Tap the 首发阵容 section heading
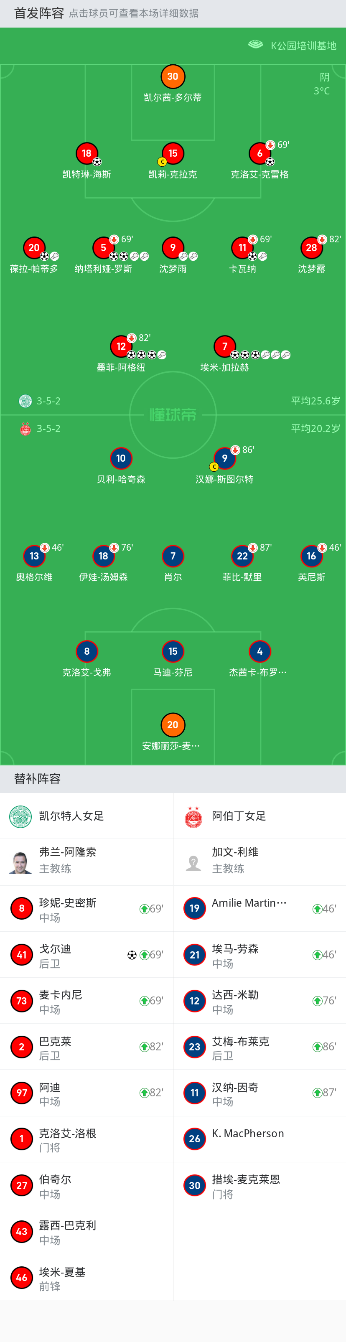 click(x=38, y=13)
